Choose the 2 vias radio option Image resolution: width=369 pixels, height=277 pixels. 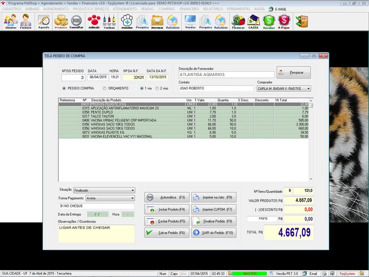point(158,88)
